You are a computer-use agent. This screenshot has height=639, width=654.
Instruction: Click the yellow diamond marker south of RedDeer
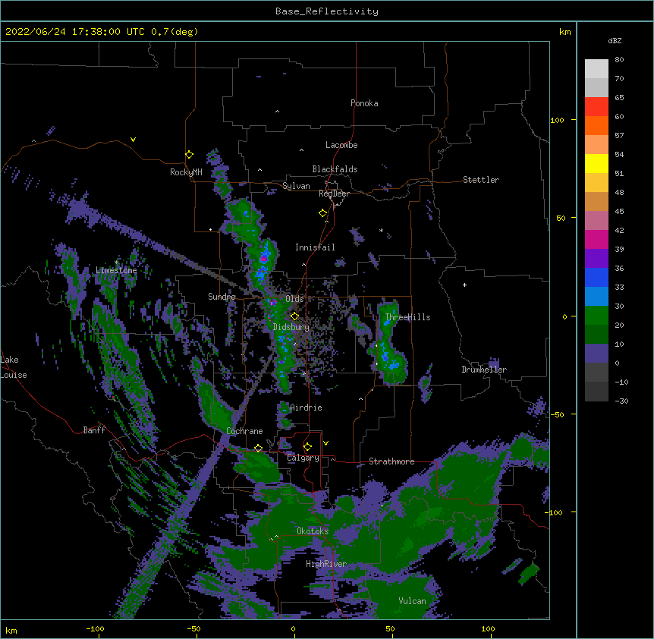point(323,213)
